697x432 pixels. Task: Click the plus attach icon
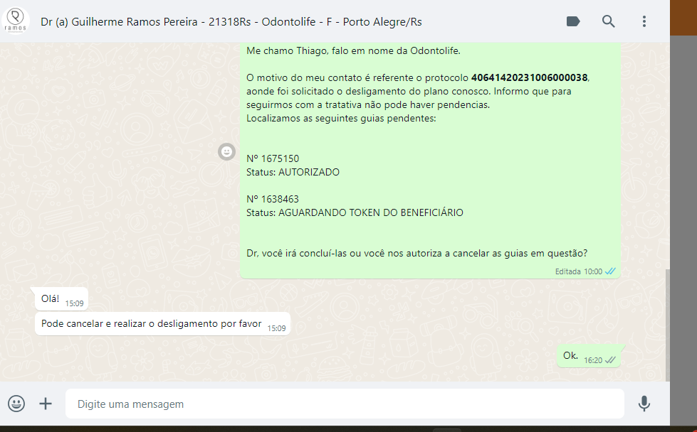[46, 404]
